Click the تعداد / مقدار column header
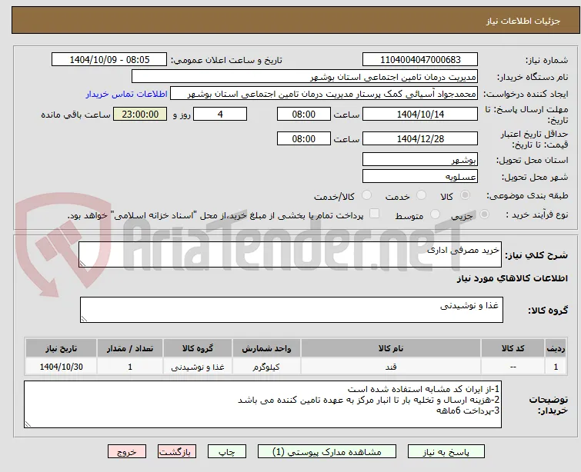Image resolution: width=581 pixels, height=472 pixels. [x=130, y=348]
